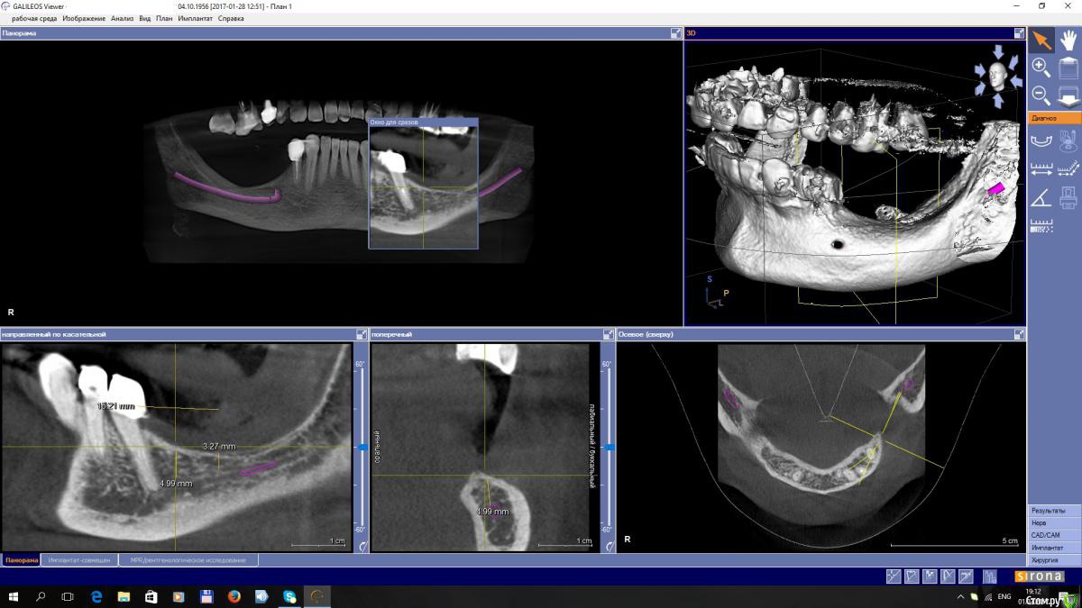The image size is (1082, 608).
Task: Click the jaw arch panorama curve icon
Action: pos(1041,140)
